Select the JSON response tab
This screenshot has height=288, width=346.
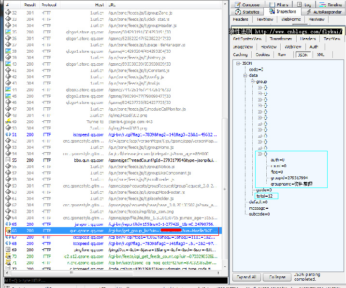[303, 55]
